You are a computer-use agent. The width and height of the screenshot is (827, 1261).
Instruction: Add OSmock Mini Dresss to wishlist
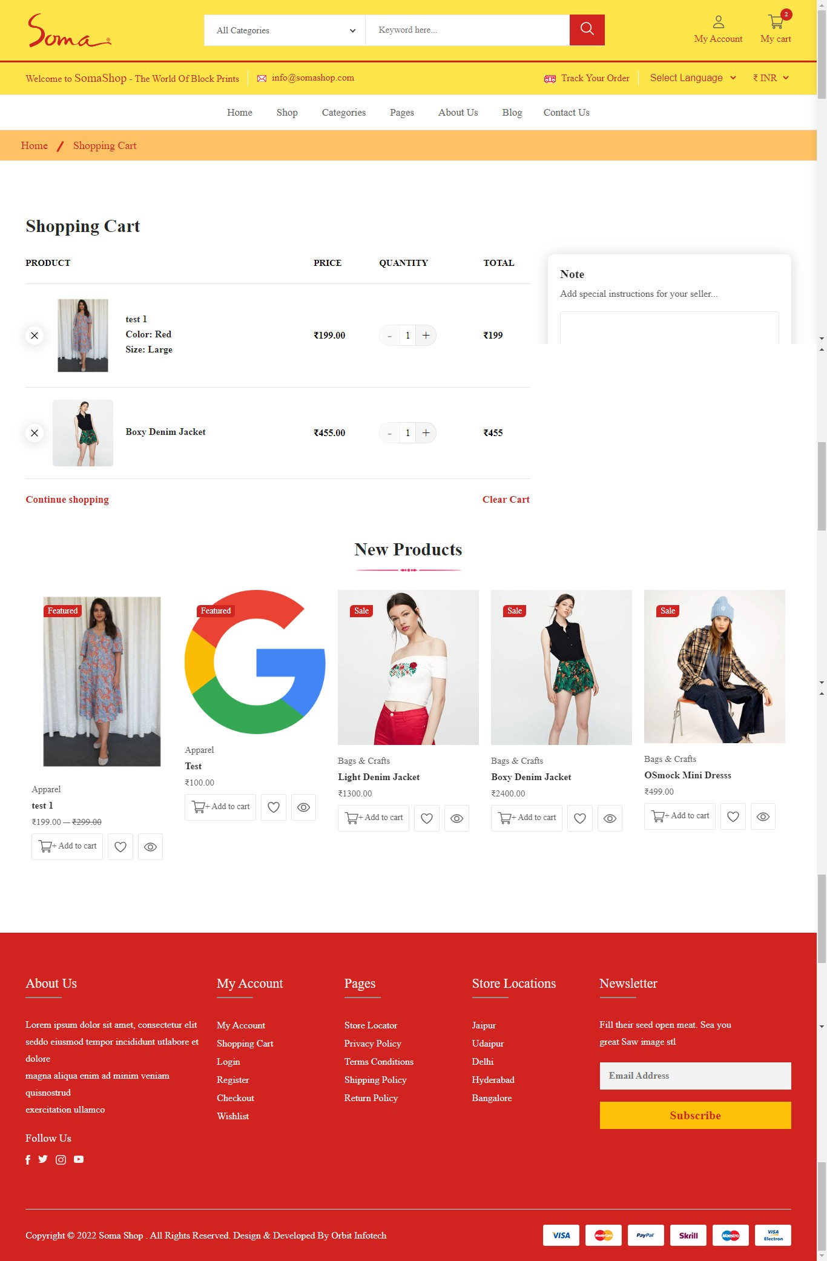click(733, 816)
